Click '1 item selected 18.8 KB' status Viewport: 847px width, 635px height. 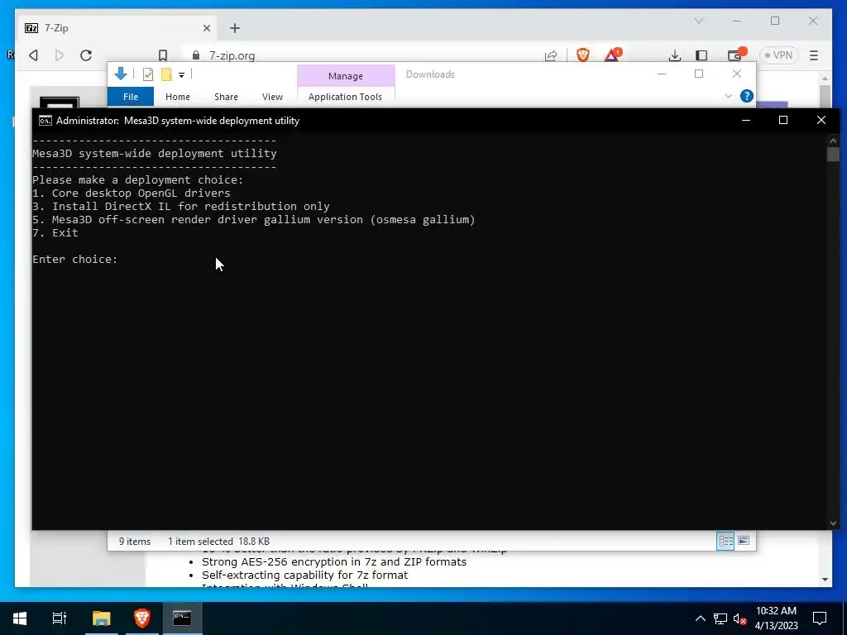coord(218,541)
